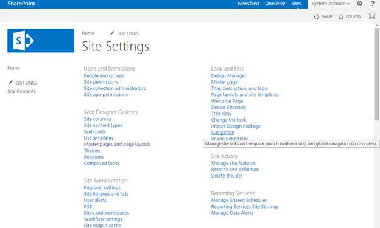380x228 pixels.
Task: Open Site app permissions
Action: tap(106, 95)
